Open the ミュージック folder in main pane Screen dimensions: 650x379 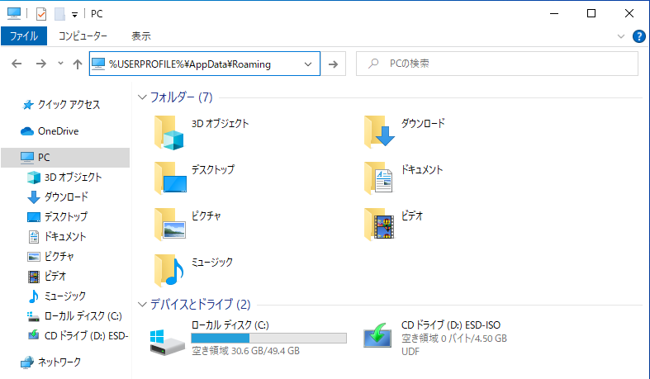pyautogui.click(x=171, y=269)
